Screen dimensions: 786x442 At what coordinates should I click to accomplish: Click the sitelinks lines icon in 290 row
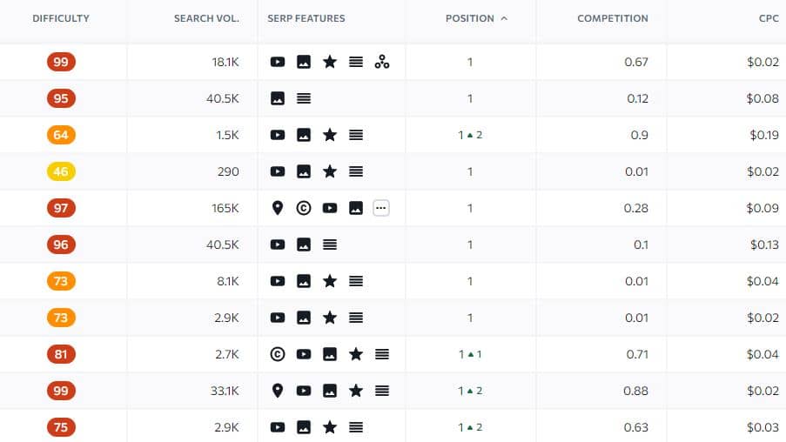coord(356,171)
